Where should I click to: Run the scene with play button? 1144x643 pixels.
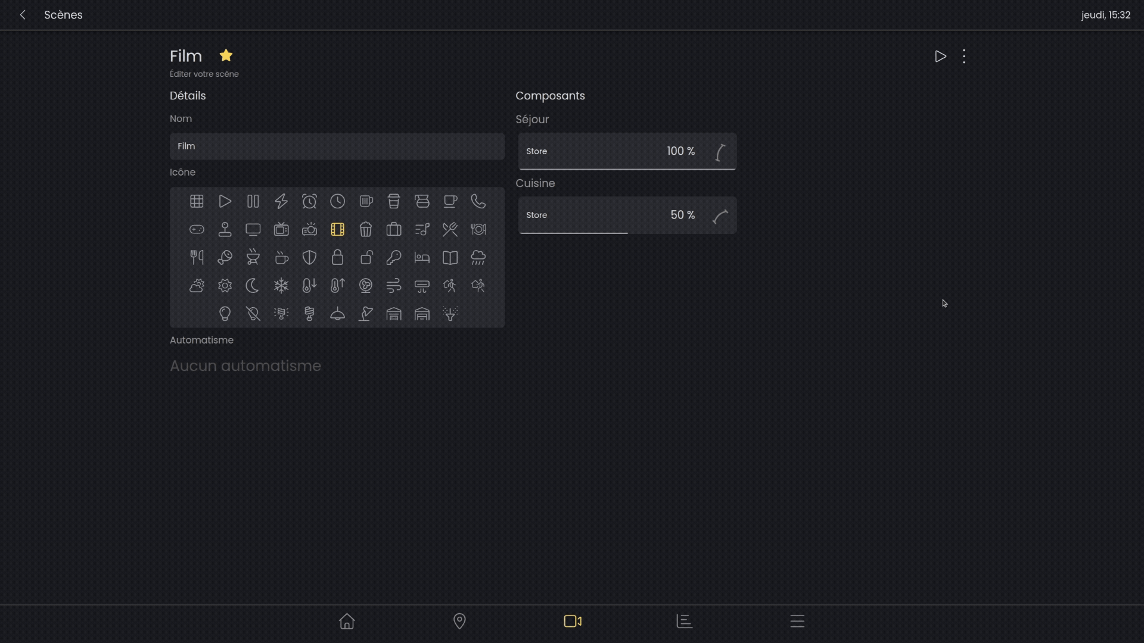click(940, 57)
